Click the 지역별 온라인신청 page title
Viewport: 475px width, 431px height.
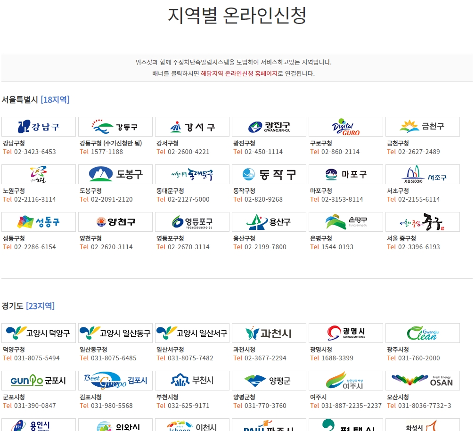tap(237, 16)
